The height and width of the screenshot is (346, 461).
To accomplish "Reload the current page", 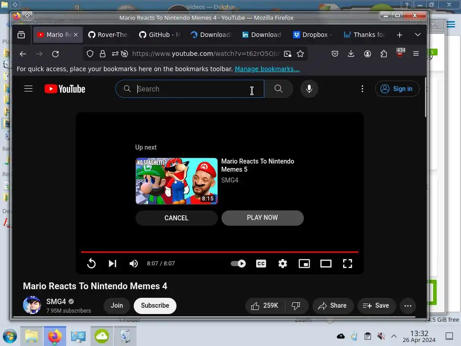I will tap(55, 54).
